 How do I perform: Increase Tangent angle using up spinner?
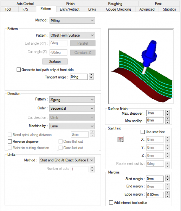pyautogui.click(x=91, y=75)
